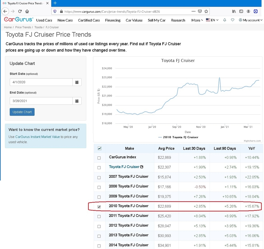Open saved cars heart icon

click(233, 20)
